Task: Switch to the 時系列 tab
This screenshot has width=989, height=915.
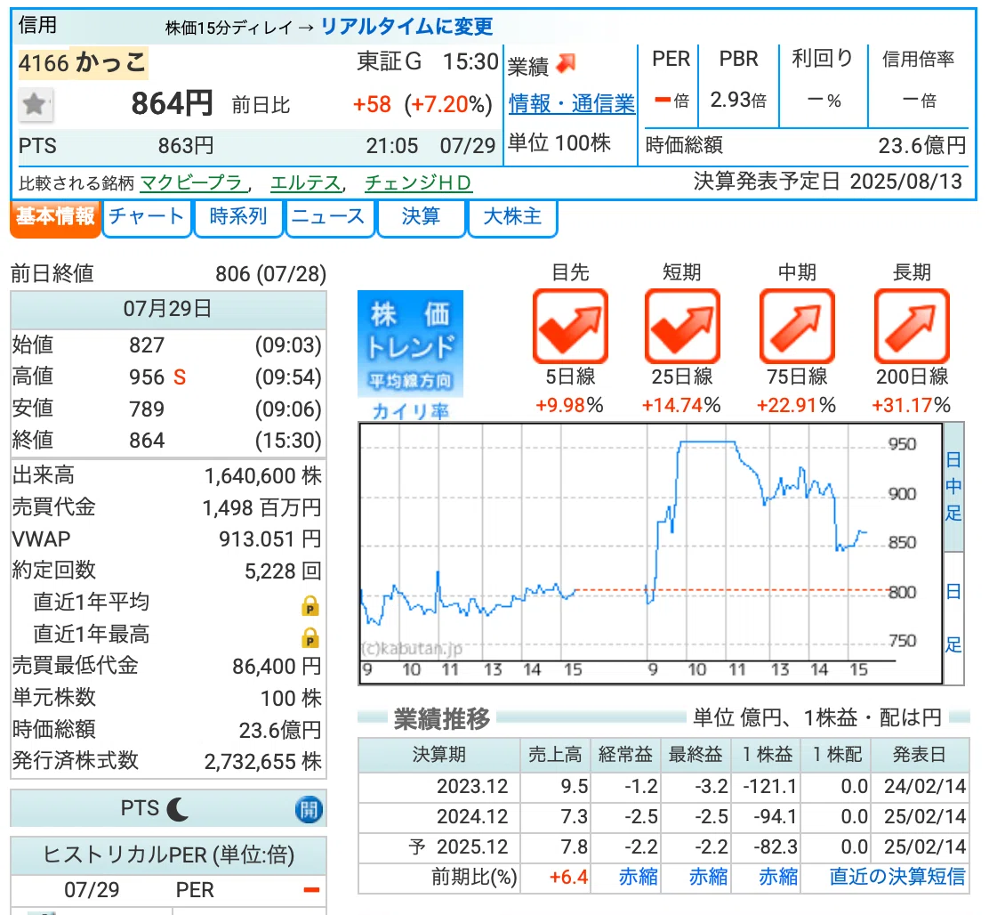Action: pyautogui.click(x=237, y=217)
